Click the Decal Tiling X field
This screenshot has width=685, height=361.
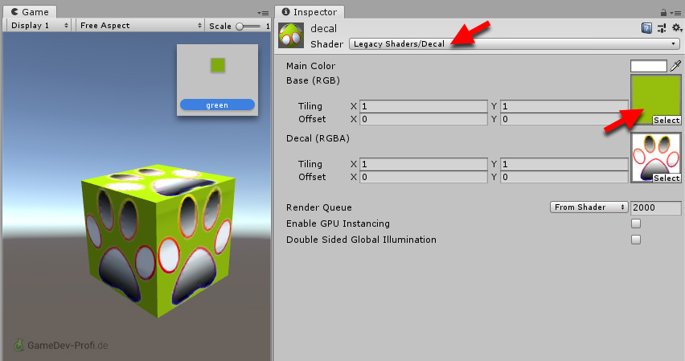tap(424, 164)
